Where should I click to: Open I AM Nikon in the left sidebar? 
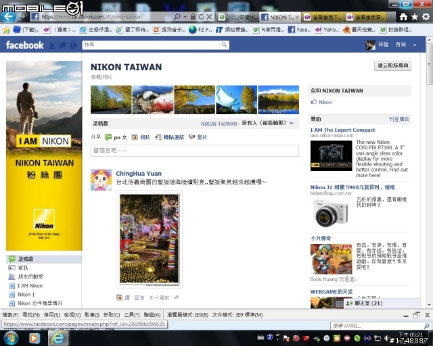click(x=30, y=286)
